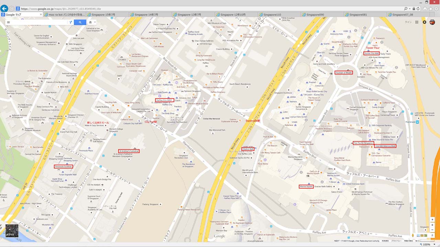Click RIMOWA Millenia Walk label

[x=385, y=146]
